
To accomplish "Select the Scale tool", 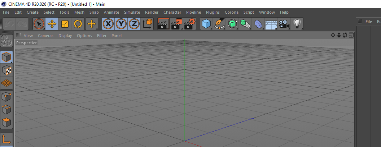I will coord(65,24).
